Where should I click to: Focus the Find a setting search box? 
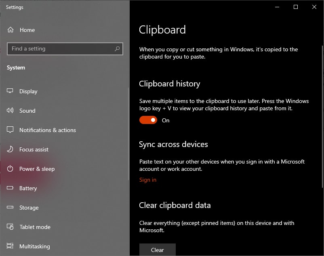coord(65,49)
